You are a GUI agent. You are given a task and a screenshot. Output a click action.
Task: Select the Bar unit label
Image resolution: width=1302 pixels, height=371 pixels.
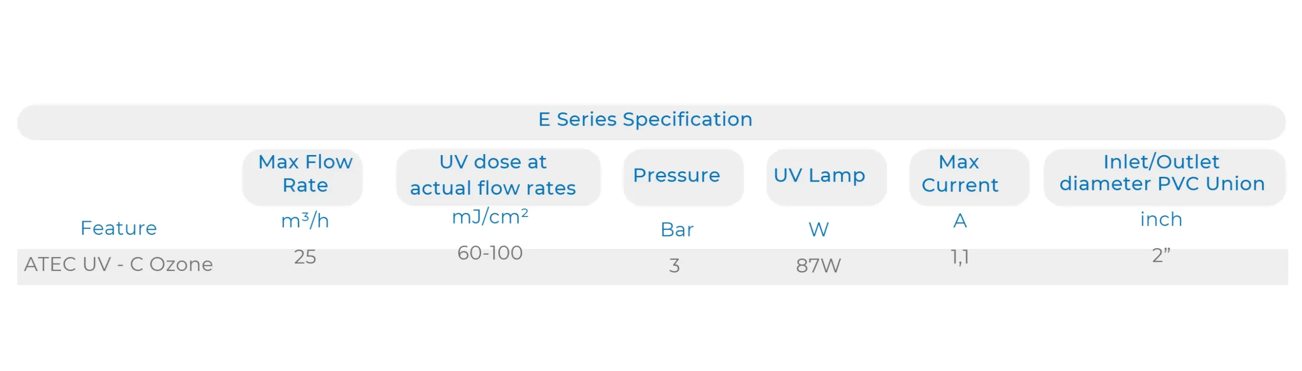(x=676, y=230)
